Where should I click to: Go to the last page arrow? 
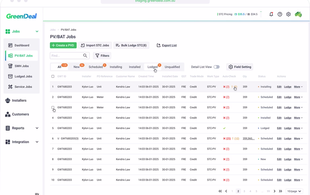tap(280, 191)
